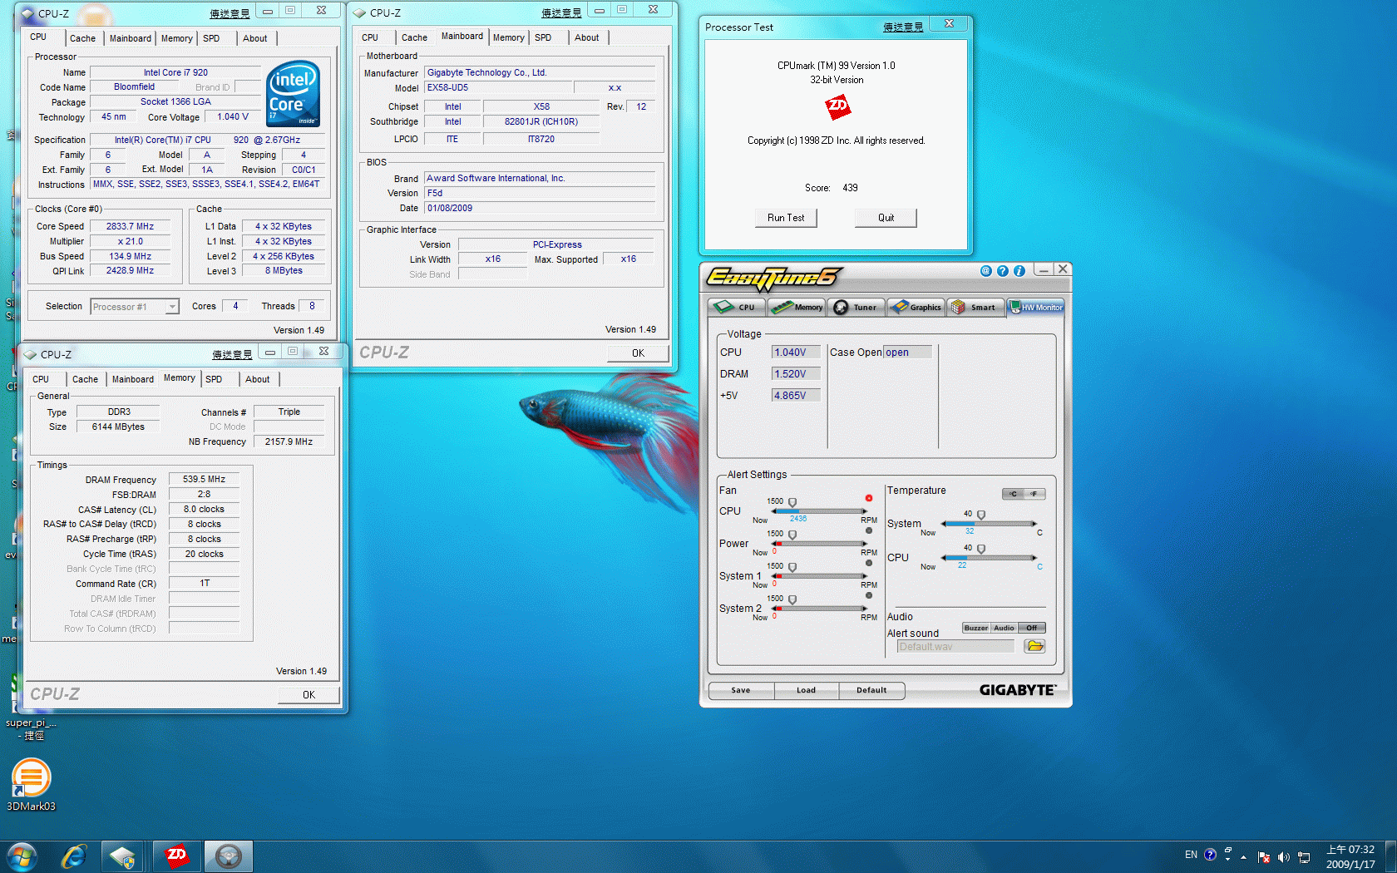
Task: Show hidden system tray icons
Action: 1243,856
